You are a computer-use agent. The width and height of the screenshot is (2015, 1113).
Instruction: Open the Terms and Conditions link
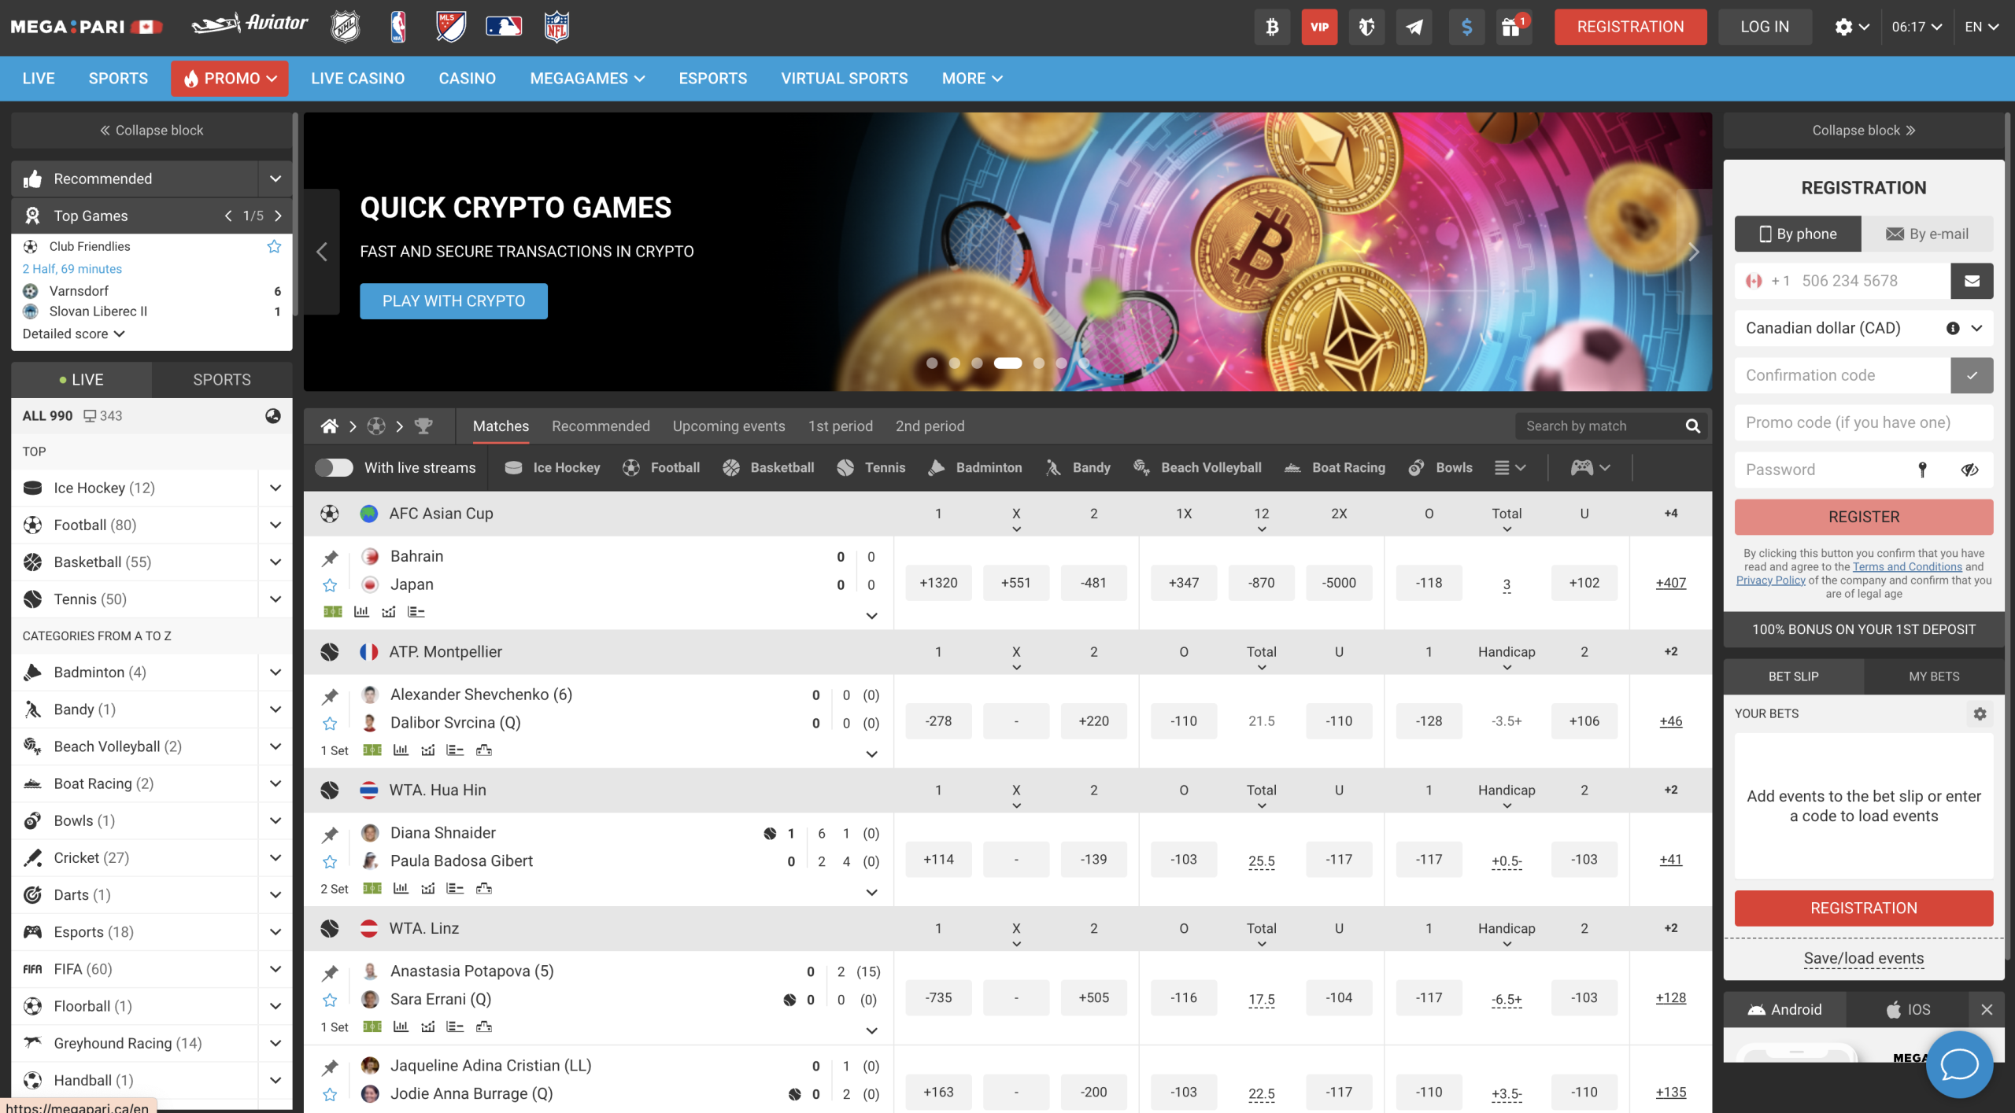point(1906,566)
